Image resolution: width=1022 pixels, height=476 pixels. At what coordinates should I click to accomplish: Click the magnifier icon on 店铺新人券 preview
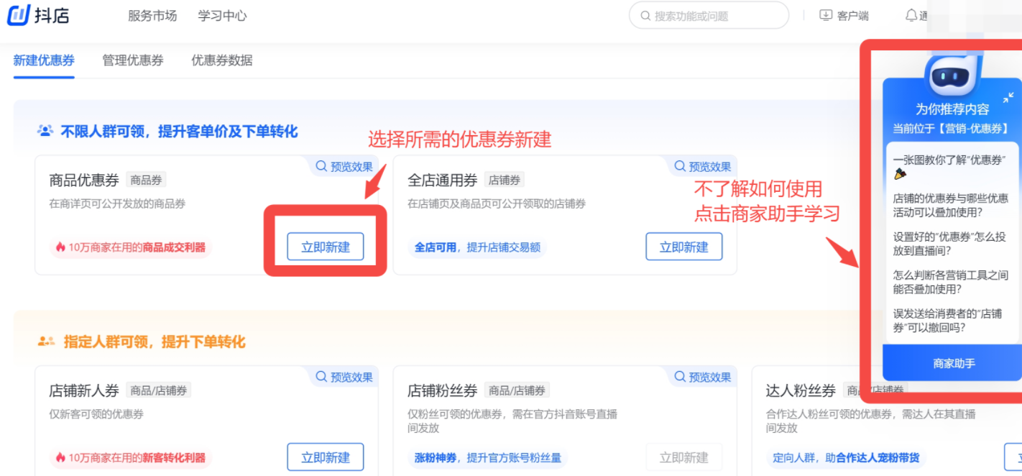coord(321,377)
